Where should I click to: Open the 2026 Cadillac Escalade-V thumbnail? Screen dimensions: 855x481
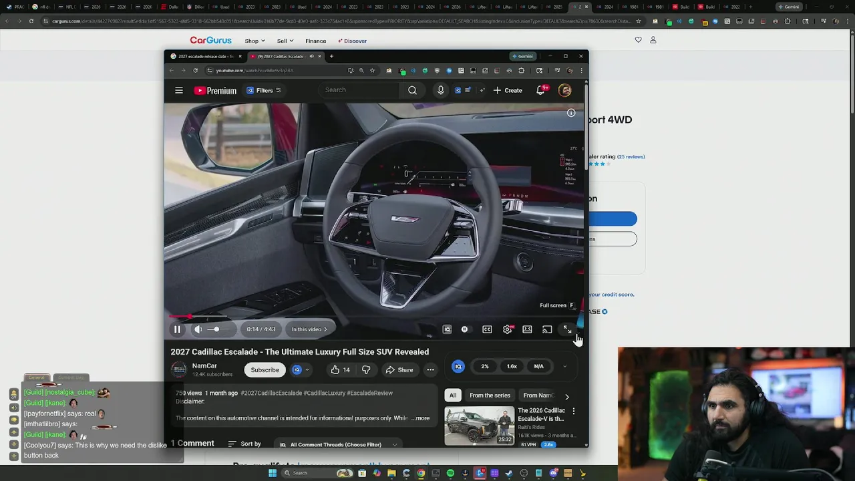pos(480,425)
